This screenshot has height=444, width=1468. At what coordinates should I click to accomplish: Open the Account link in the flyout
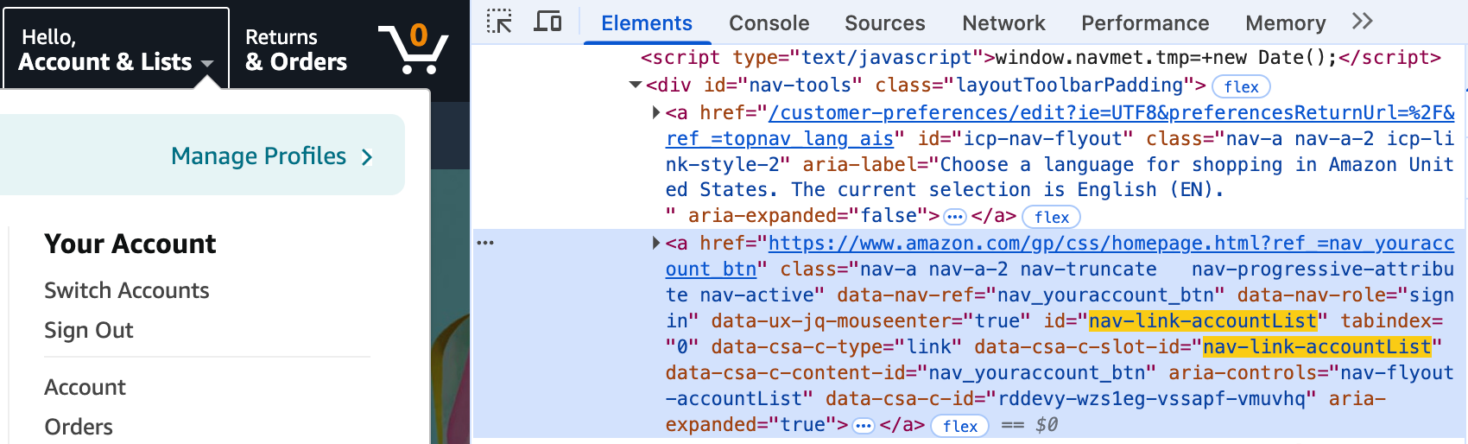click(x=85, y=387)
